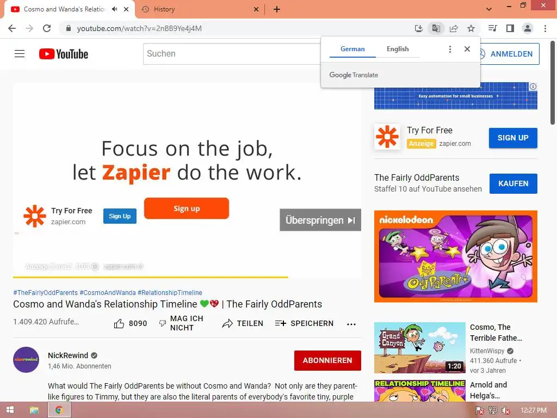
Task: Select German tab in Translate popup
Action: (352, 49)
